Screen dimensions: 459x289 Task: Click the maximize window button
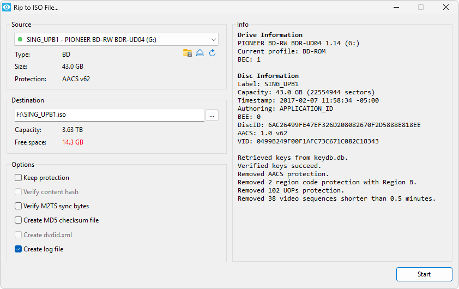pos(420,8)
